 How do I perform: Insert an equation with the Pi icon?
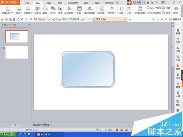point(128,9)
